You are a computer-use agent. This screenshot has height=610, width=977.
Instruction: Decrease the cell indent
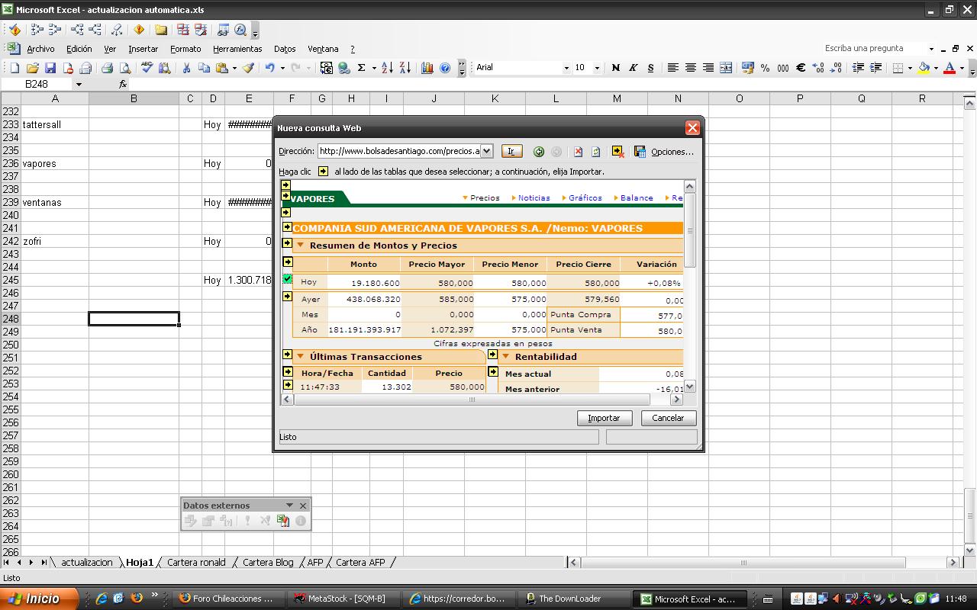click(858, 68)
